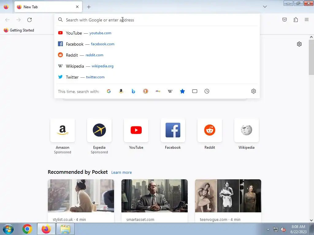Click the address bar search field
The image size is (314, 235).
click(157, 20)
